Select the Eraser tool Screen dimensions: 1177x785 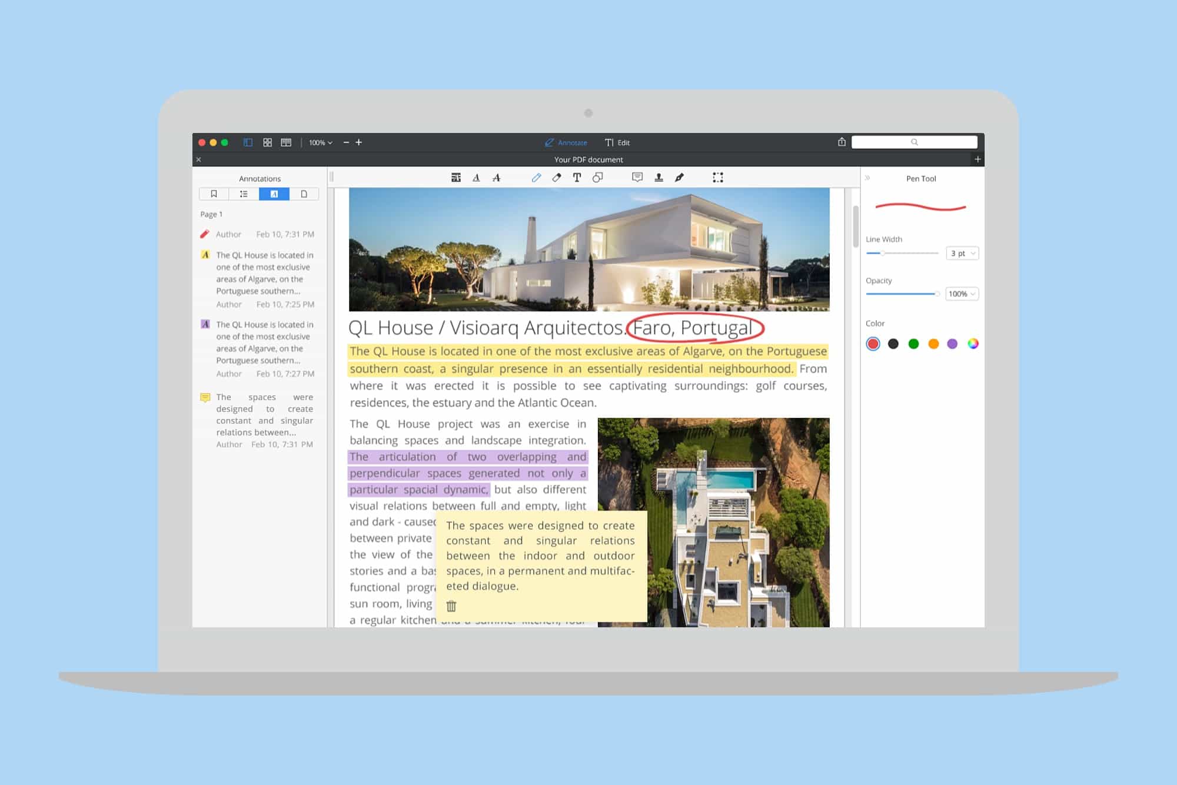pos(556,178)
